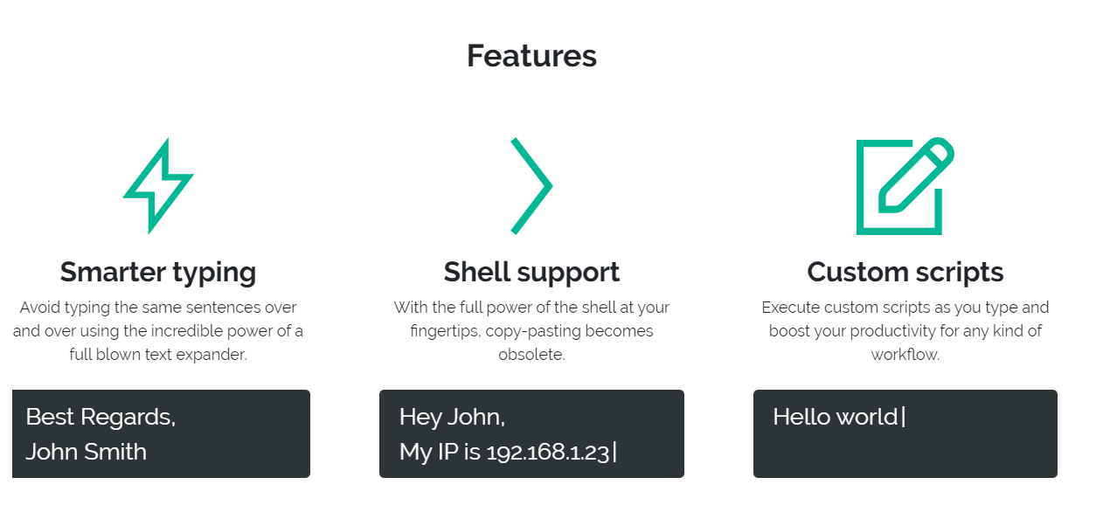Click the text expander description paragraph

158,331
